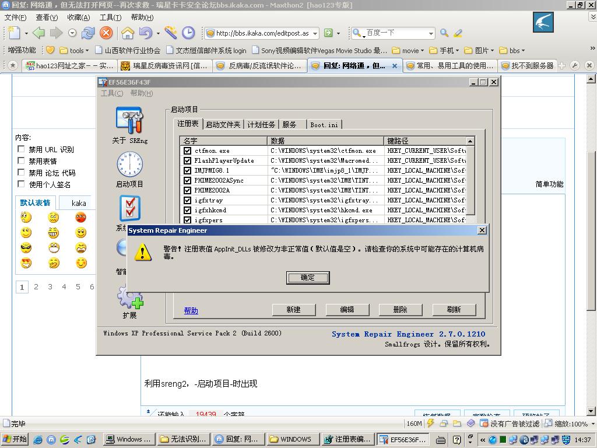
Task: Open the 图片 bookmarks folder
Action: pyautogui.click(x=479, y=51)
